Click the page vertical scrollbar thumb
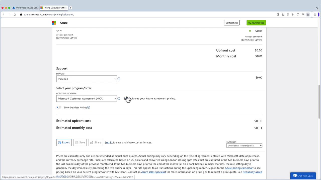 319,102
